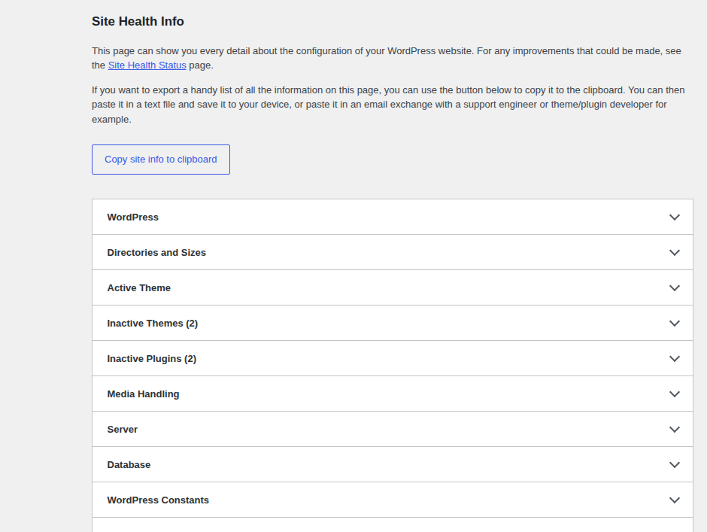Click the Copy site info to clipboard button
The height and width of the screenshot is (532, 707).
click(161, 160)
